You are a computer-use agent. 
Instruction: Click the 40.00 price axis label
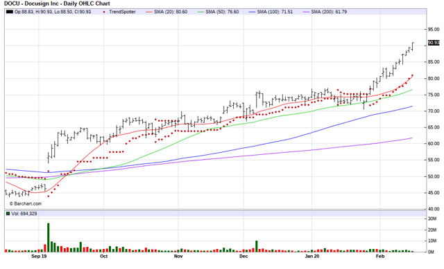point(434,209)
